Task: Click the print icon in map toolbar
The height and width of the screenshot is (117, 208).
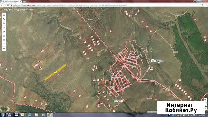Action: 4,40
